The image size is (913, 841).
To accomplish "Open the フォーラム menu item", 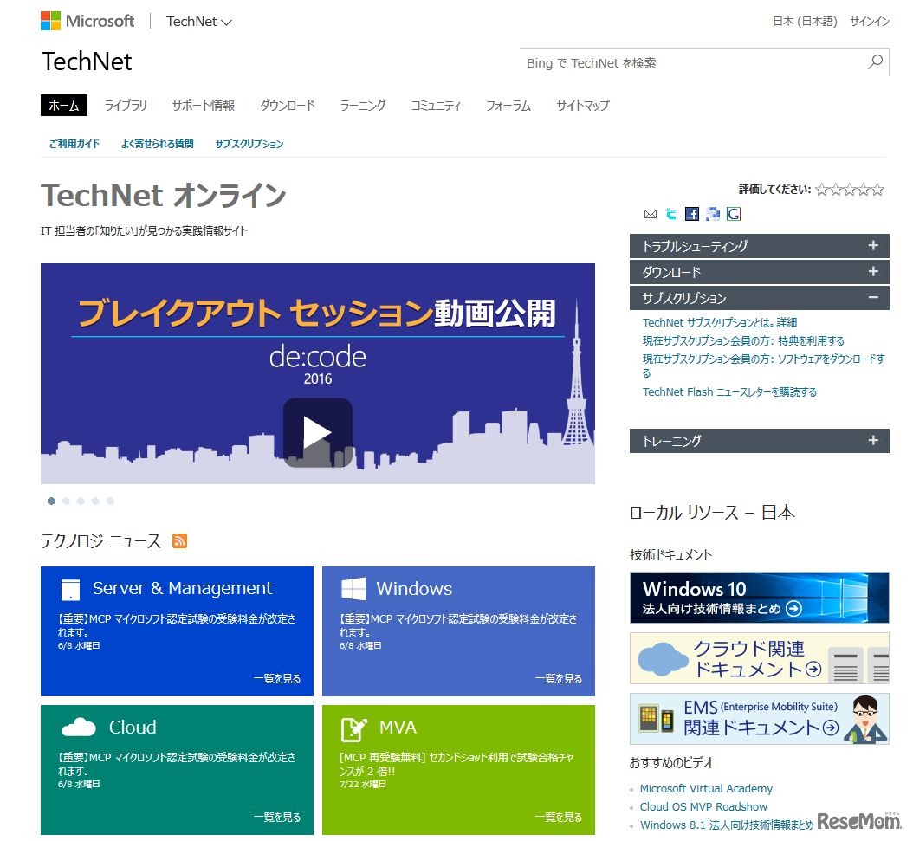I will click(x=508, y=105).
